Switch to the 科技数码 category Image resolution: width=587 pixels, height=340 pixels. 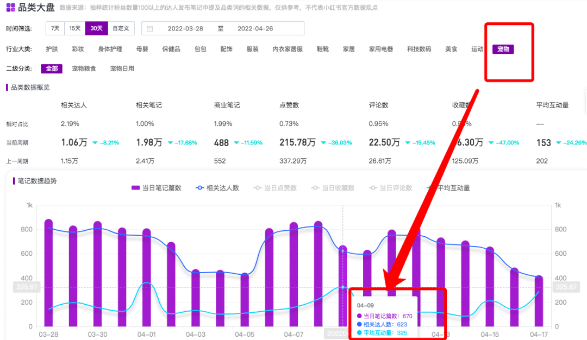coord(419,49)
